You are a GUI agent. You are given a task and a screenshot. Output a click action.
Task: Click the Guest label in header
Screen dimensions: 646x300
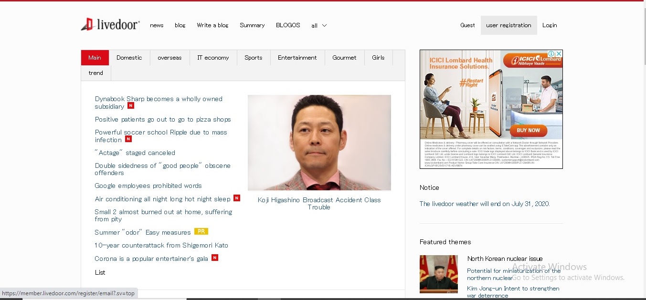pyautogui.click(x=467, y=25)
